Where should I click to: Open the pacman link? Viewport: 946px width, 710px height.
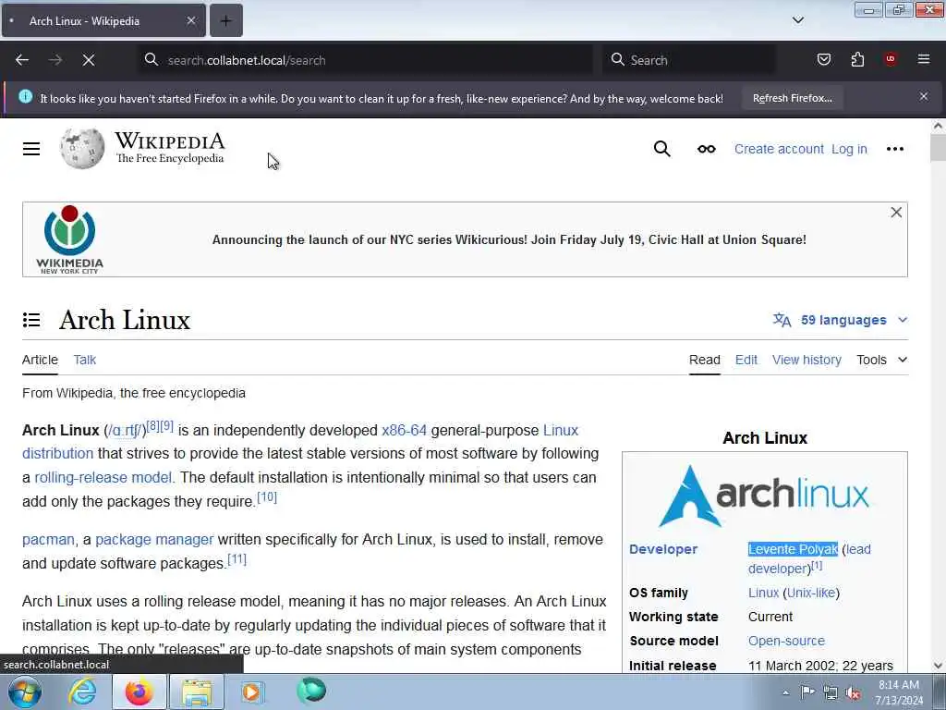click(x=48, y=540)
